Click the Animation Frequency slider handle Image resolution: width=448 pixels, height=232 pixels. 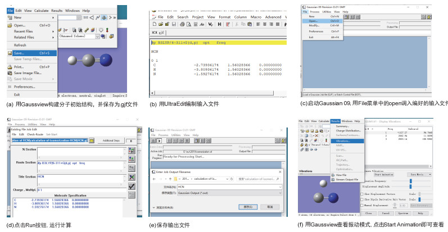click(411, 181)
